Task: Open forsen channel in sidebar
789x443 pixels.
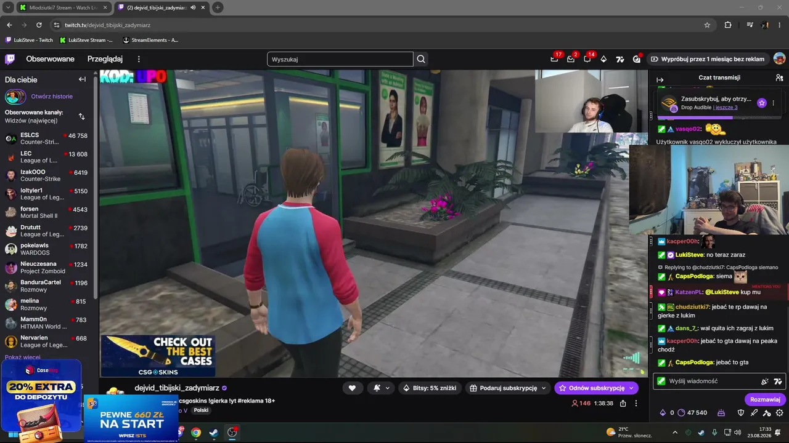Action: click(48, 212)
